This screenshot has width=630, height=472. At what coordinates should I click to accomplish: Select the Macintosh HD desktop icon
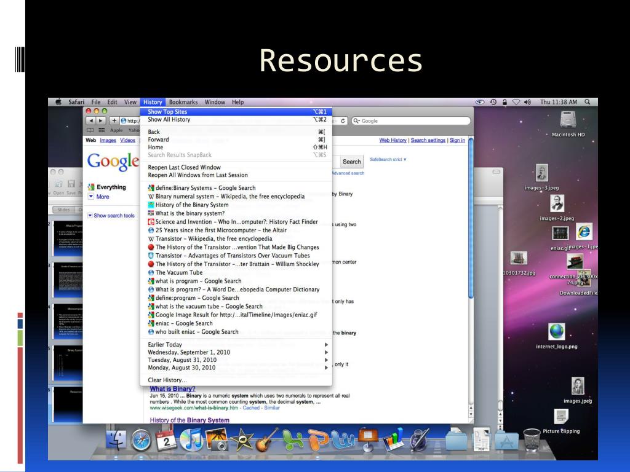568,124
